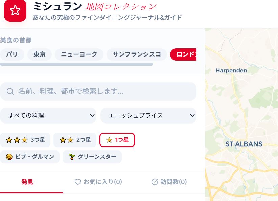Click the red Michelin star logo icon
This screenshot has height=201, width=278.
pos(15,10)
